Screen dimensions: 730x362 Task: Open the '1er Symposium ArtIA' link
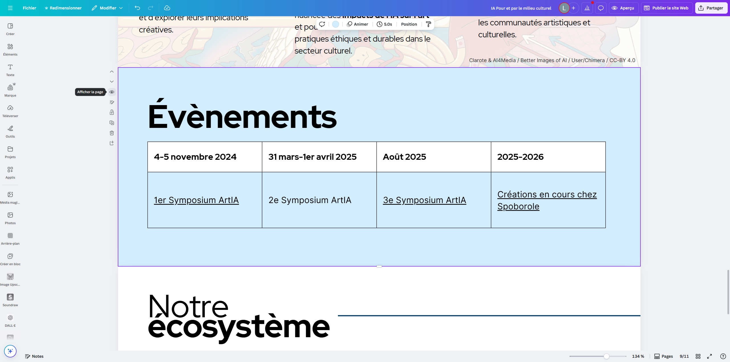(196, 200)
